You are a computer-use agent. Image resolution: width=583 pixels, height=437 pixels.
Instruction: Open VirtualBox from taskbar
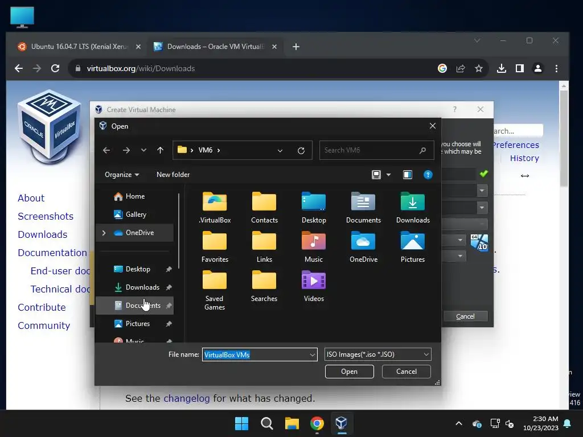(342, 423)
